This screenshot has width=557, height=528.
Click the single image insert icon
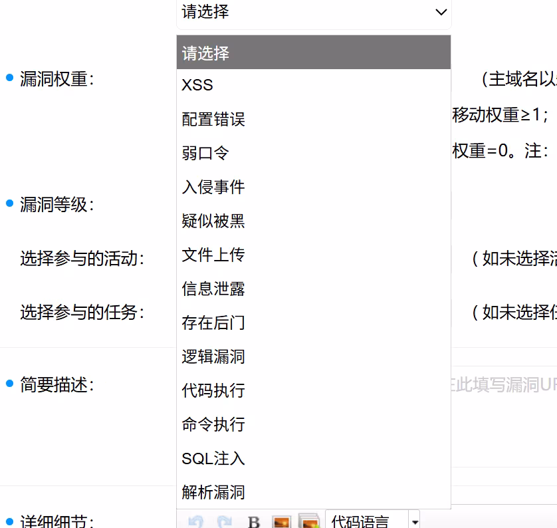[280, 522]
